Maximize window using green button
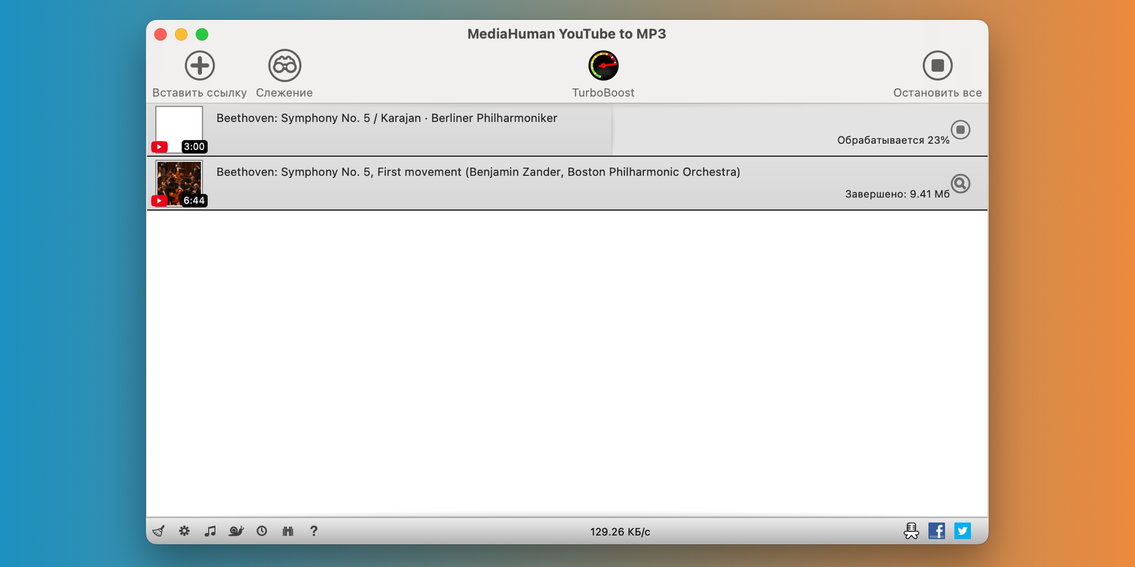The width and height of the screenshot is (1135, 567). click(202, 34)
